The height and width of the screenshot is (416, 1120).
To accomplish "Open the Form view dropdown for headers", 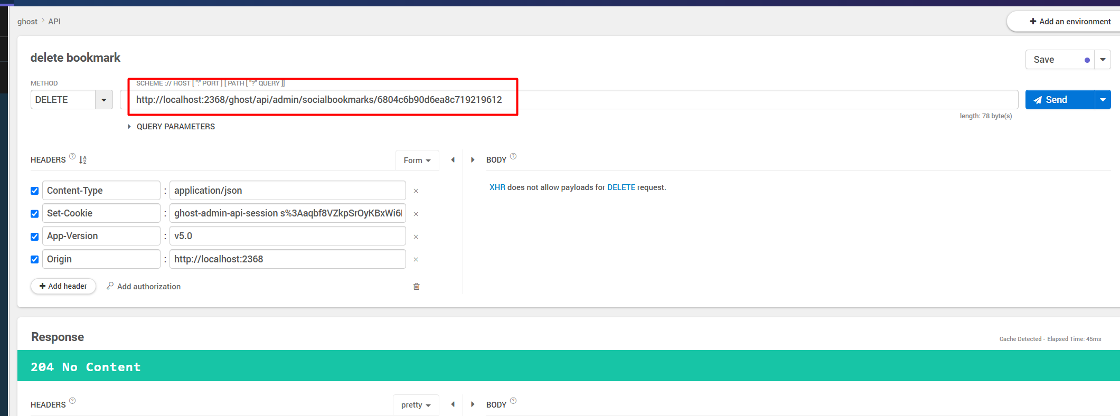I will [417, 160].
